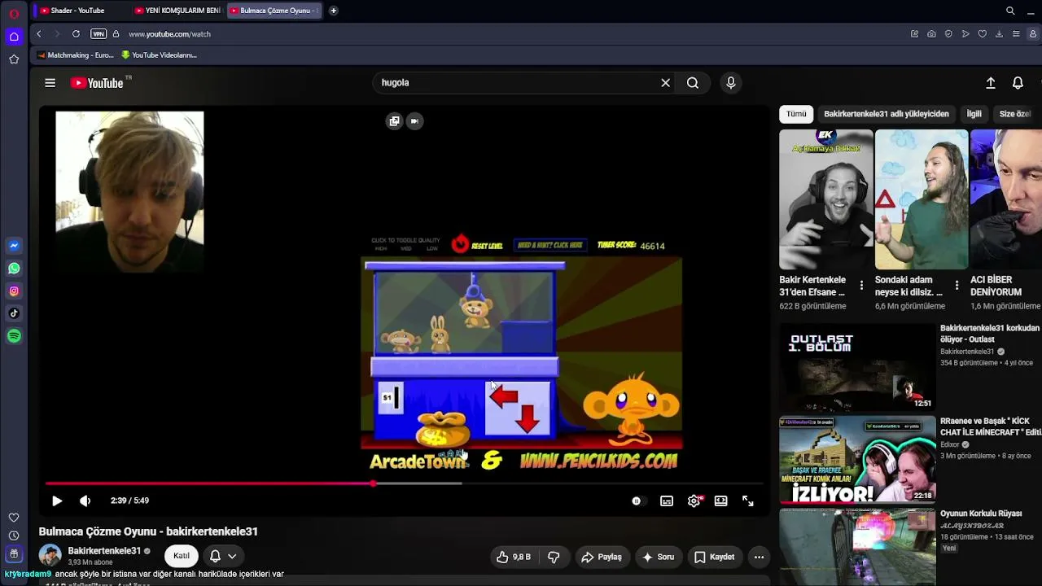
Task: Open YouTube Videolarını bookmark
Action: (159, 55)
